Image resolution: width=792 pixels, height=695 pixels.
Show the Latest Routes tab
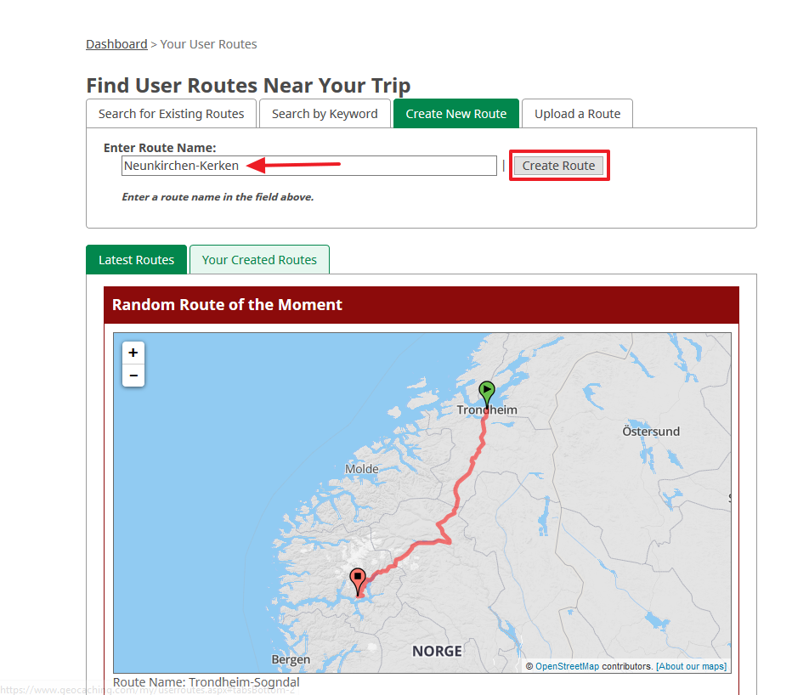tap(136, 260)
